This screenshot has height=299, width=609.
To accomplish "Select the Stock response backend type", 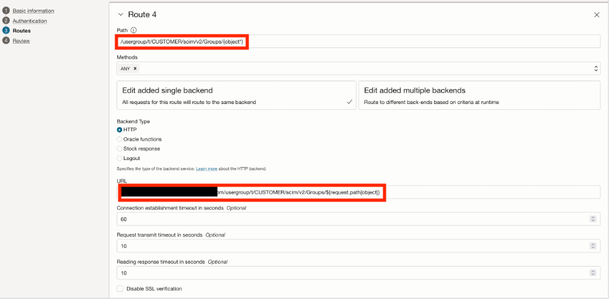I will (x=120, y=149).
